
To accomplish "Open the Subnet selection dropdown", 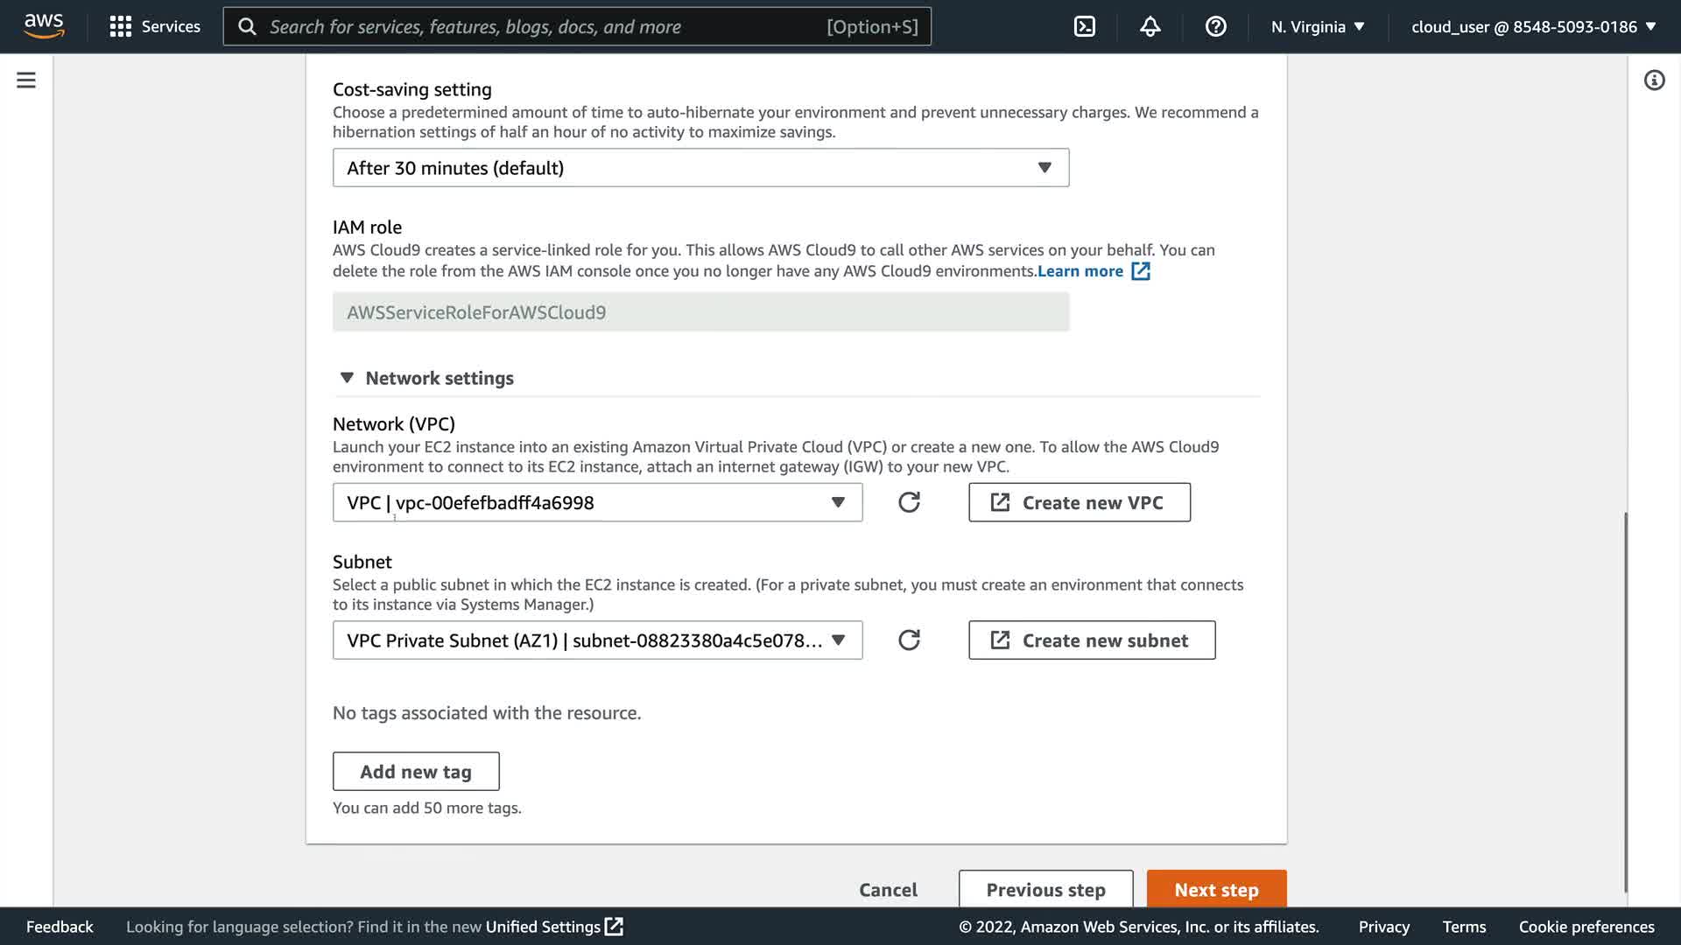I will [x=597, y=640].
